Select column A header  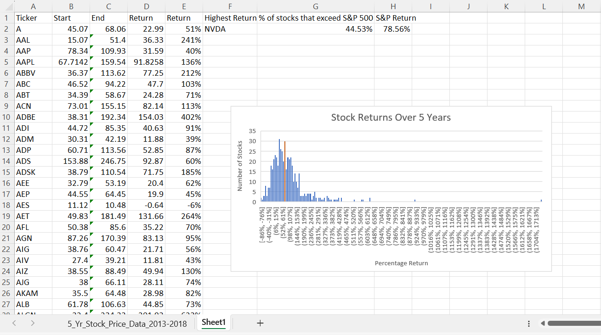click(33, 6)
